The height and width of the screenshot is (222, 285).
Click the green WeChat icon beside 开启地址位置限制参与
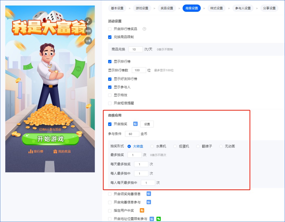coord(159,219)
